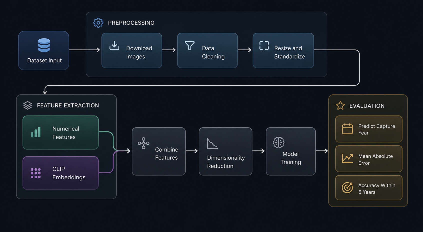Click the Accuracy target icon

pyautogui.click(x=347, y=188)
